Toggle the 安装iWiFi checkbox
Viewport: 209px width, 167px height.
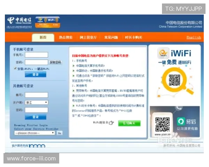tap(15, 68)
